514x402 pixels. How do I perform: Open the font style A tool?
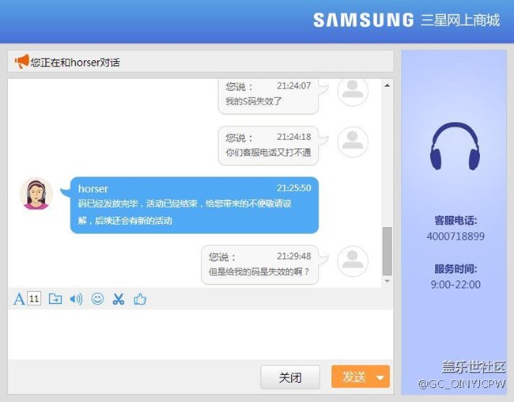pyautogui.click(x=19, y=299)
